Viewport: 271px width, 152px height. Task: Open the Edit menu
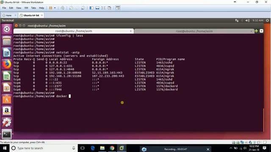pyautogui.click(x=11, y=8)
